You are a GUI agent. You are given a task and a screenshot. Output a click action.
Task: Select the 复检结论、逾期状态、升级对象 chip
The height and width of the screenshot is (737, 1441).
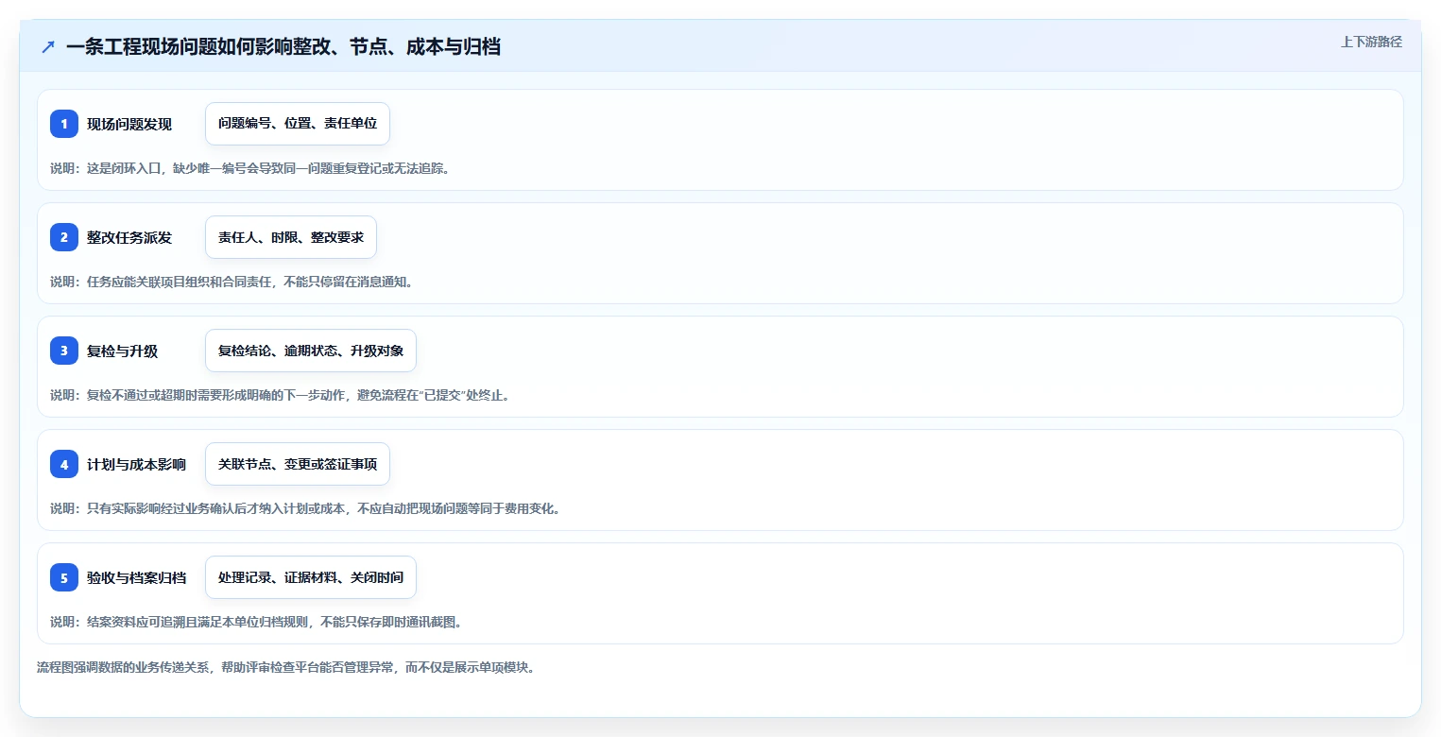click(311, 351)
